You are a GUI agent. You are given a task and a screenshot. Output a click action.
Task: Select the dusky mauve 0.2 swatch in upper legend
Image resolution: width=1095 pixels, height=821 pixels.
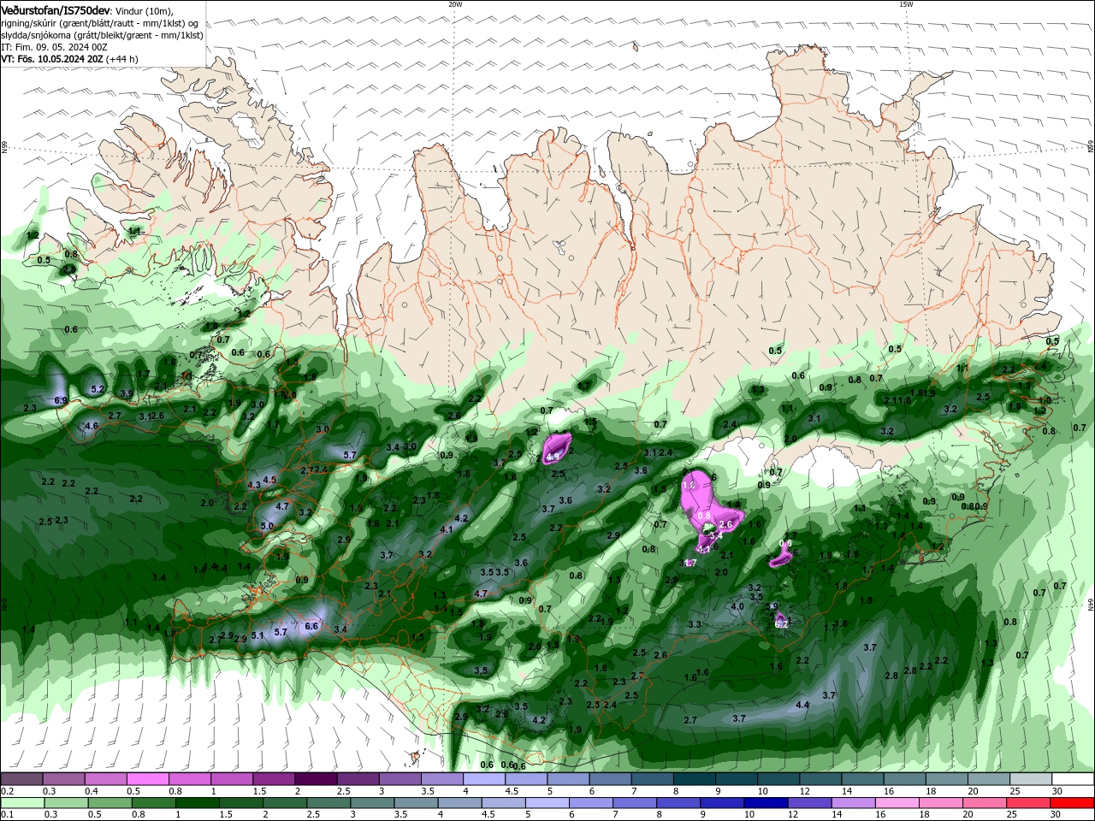pos(21,779)
